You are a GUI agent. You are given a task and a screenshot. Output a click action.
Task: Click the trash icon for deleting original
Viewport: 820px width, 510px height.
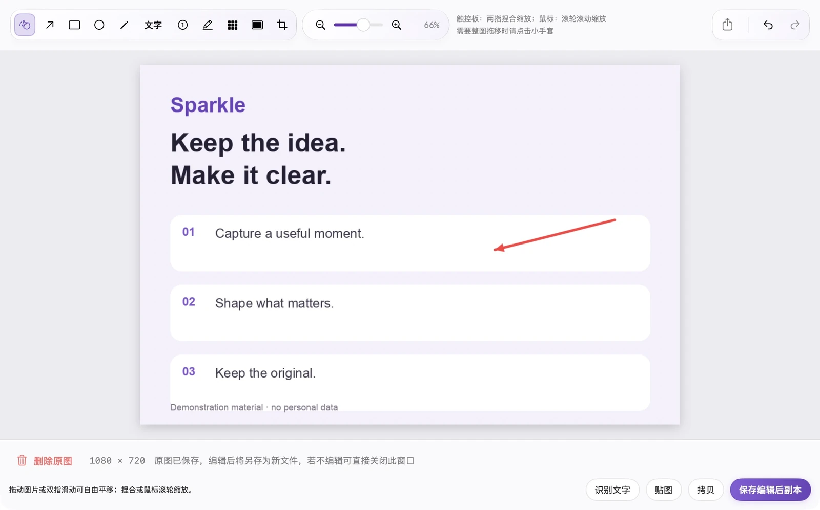tap(22, 460)
